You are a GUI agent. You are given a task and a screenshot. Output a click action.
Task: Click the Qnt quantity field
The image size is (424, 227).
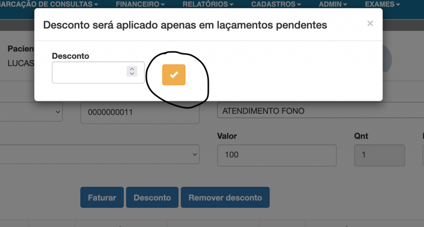(379, 155)
